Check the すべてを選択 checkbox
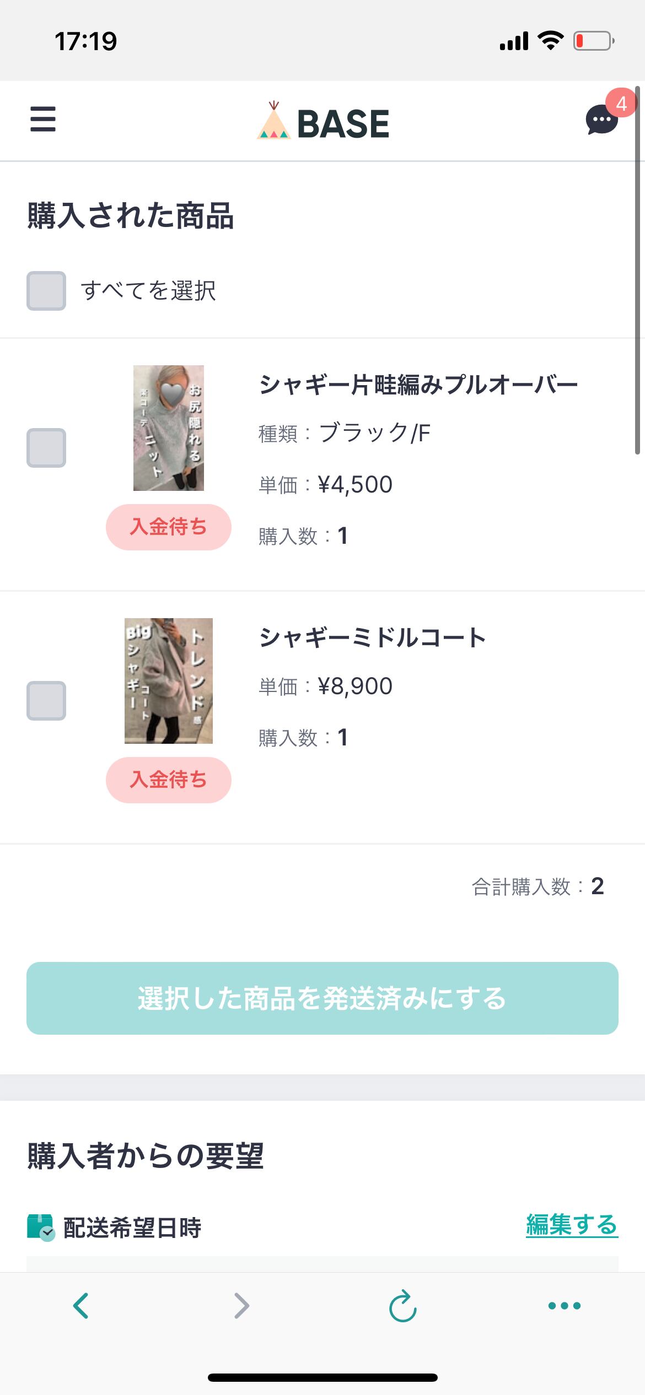The height and width of the screenshot is (1395, 645). pyautogui.click(x=46, y=290)
